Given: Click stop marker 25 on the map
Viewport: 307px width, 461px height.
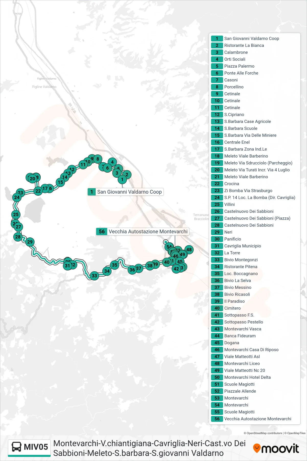Looking at the screenshot, I should point(16,215).
